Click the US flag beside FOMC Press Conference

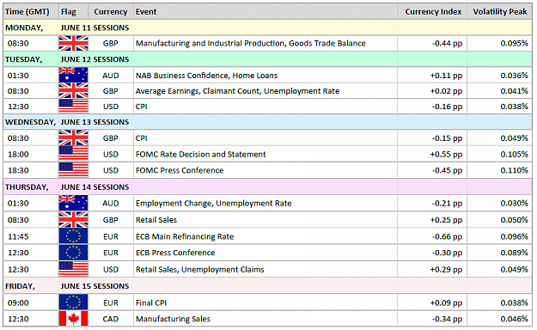pyautogui.click(x=73, y=170)
